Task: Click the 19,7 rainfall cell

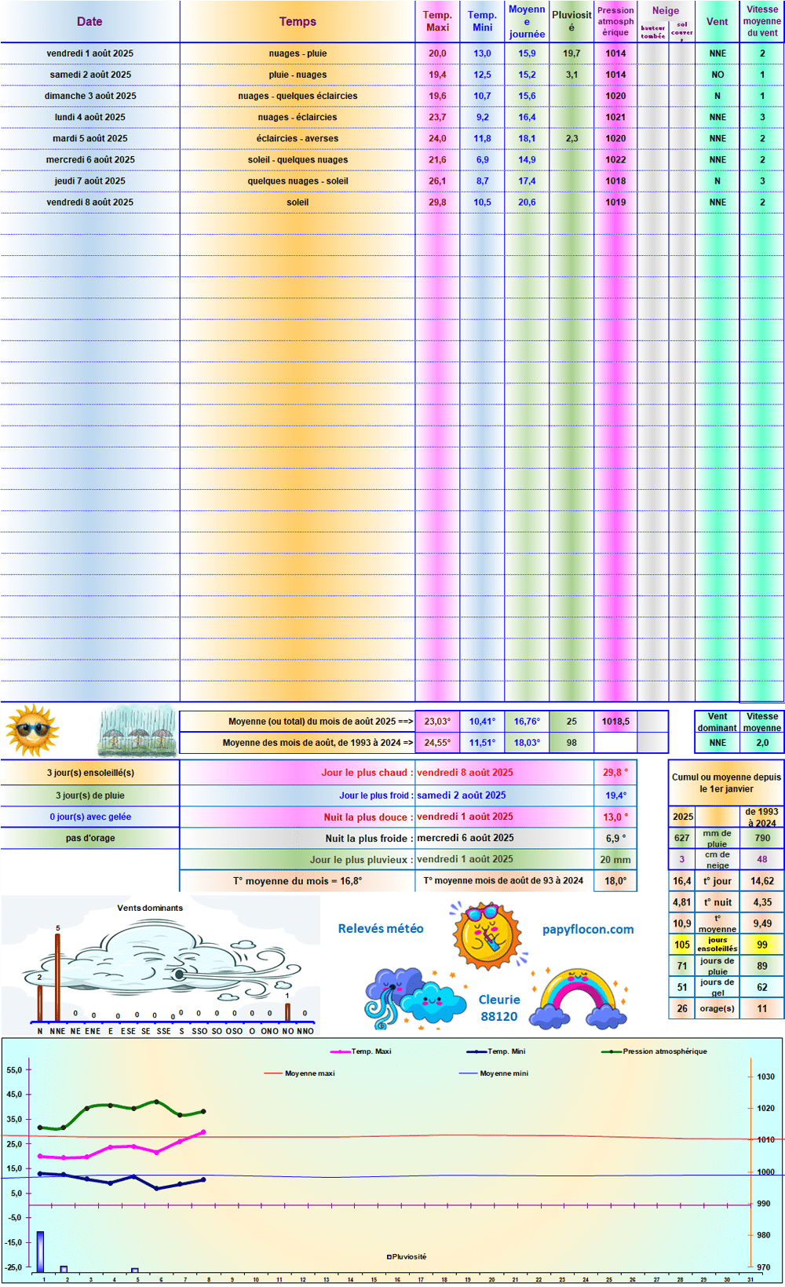Action: tap(571, 53)
